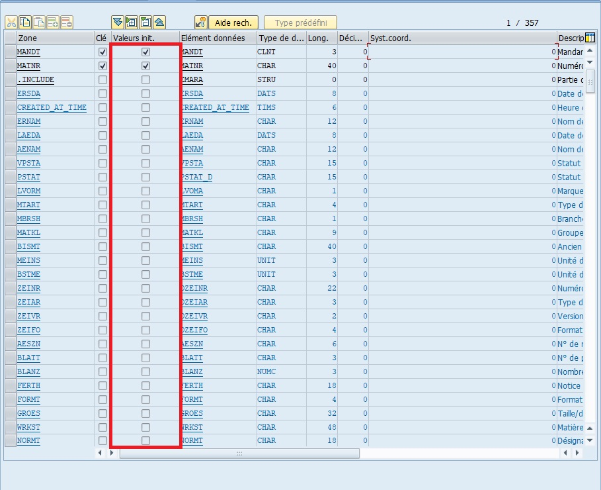Select the MTART row using its row selector
This screenshot has height=490, width=601.
[10, 205]
